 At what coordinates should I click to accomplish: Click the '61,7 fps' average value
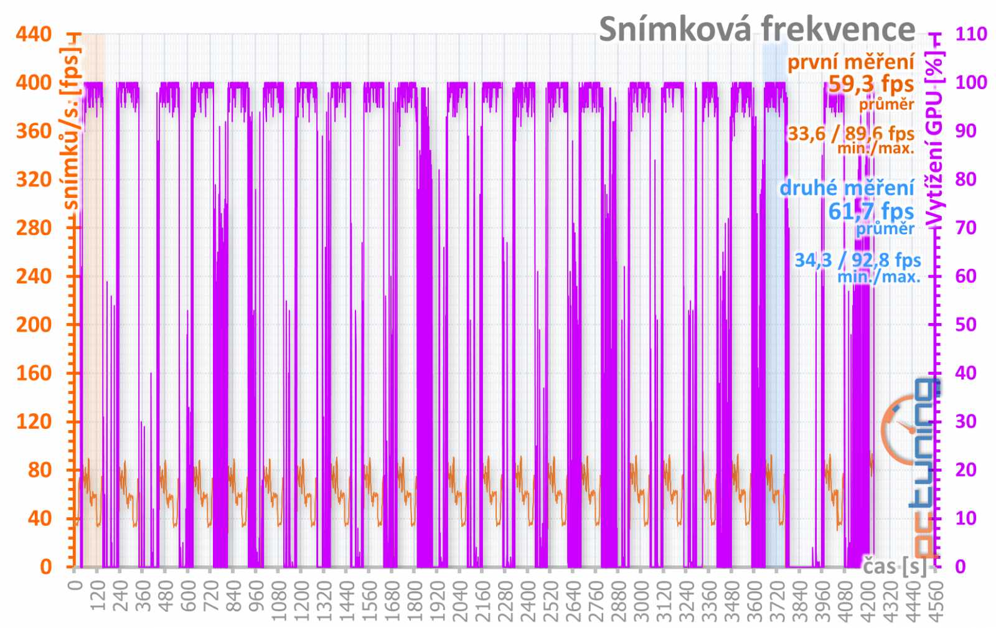pos(871,211)
